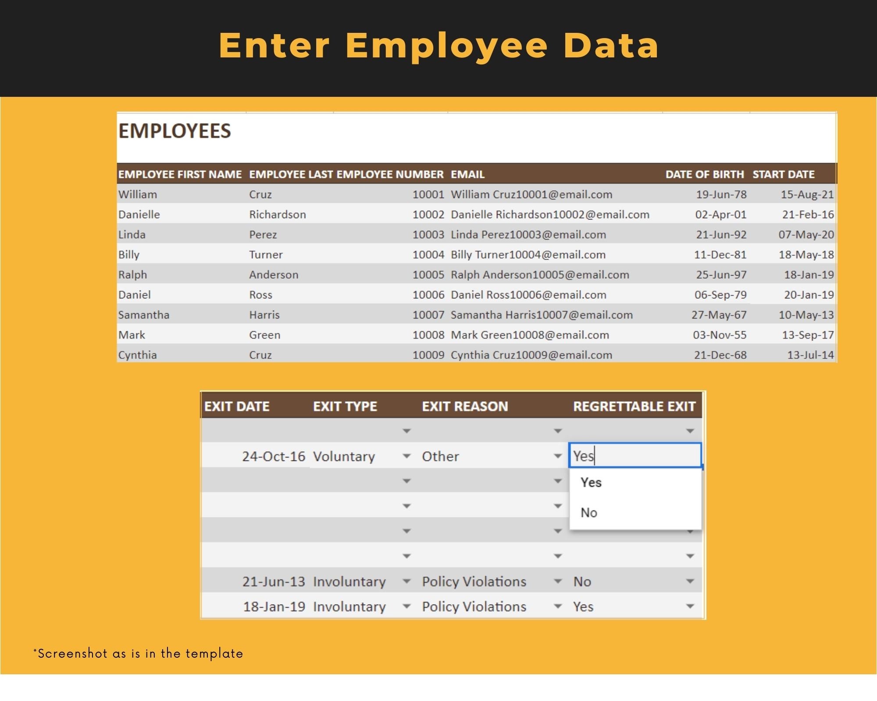Click the EMPLOYEES sheet title
The width and height of the screenshot is (877, 701).
point(175,131)
